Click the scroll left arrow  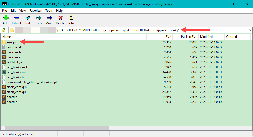(3, 128)
